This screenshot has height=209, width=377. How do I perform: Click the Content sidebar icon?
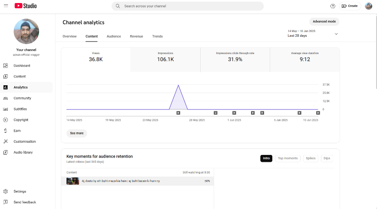[x=6, y=76]
